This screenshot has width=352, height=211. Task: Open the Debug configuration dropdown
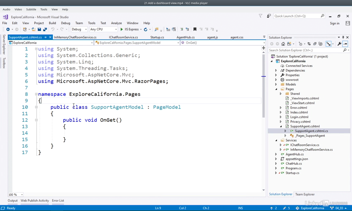79,30
